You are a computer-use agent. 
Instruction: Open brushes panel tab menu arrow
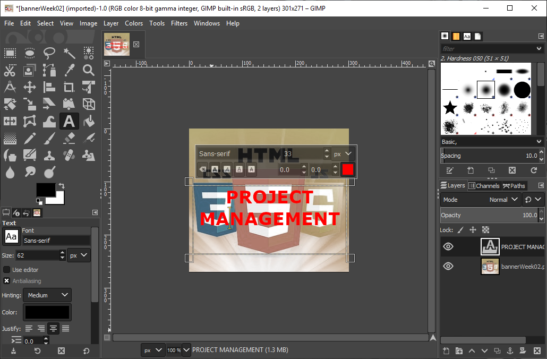[x=541, y=36]
